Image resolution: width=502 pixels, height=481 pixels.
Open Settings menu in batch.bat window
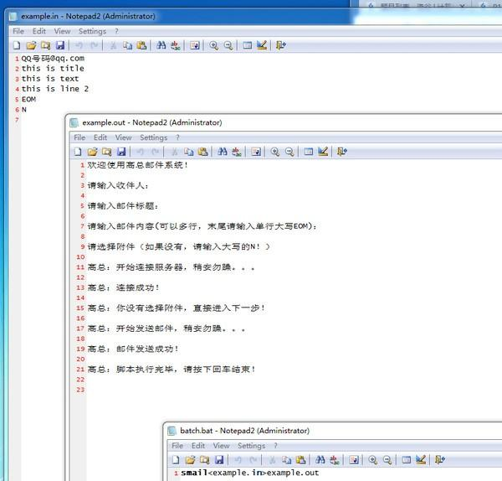251,446
